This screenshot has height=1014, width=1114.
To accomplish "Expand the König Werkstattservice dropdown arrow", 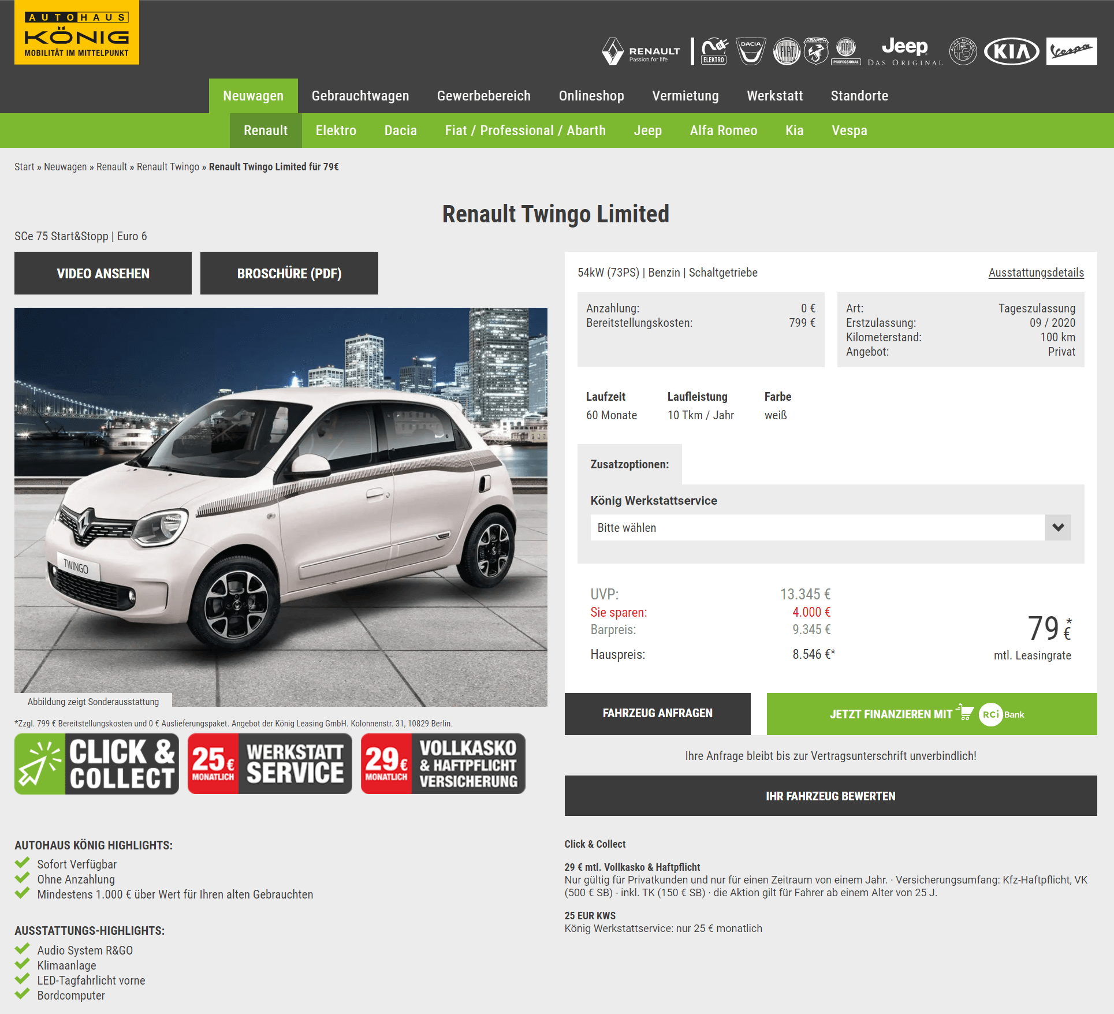I will [1058, 527].
